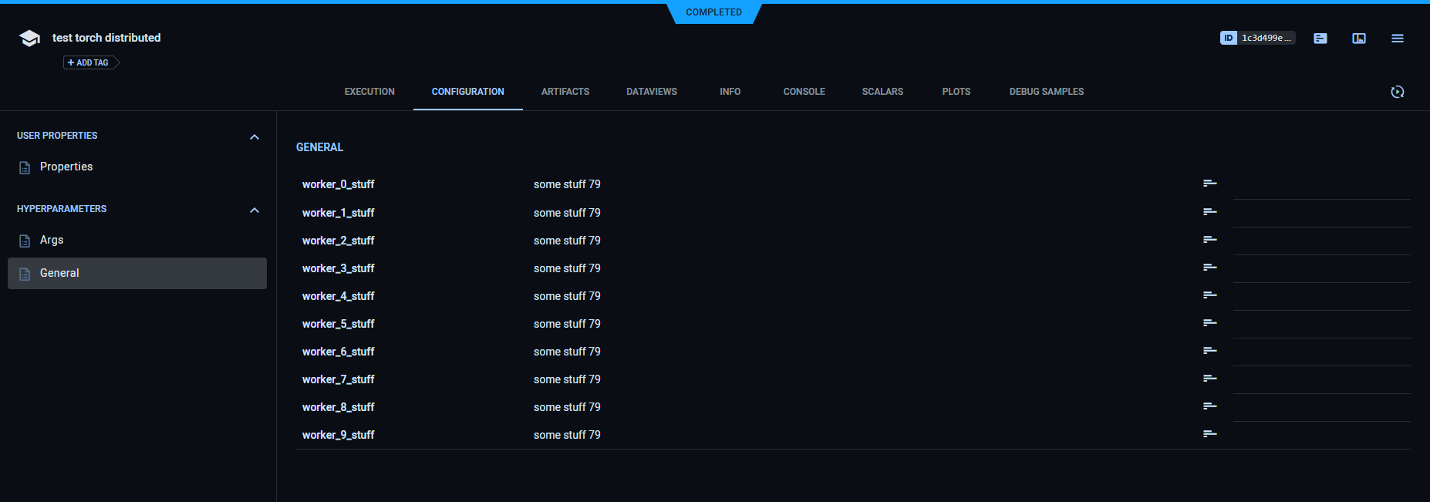Click description icon for worker_4_stuff row
The width and height of the screenshot is (1430, 502).
pos(1209,295)
